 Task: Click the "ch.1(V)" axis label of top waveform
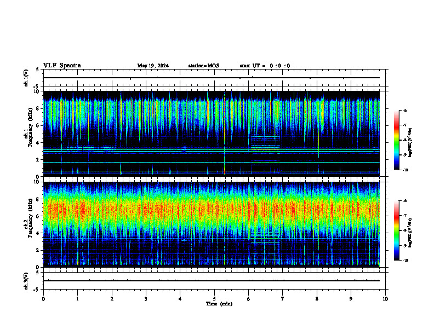click(26, 78)
